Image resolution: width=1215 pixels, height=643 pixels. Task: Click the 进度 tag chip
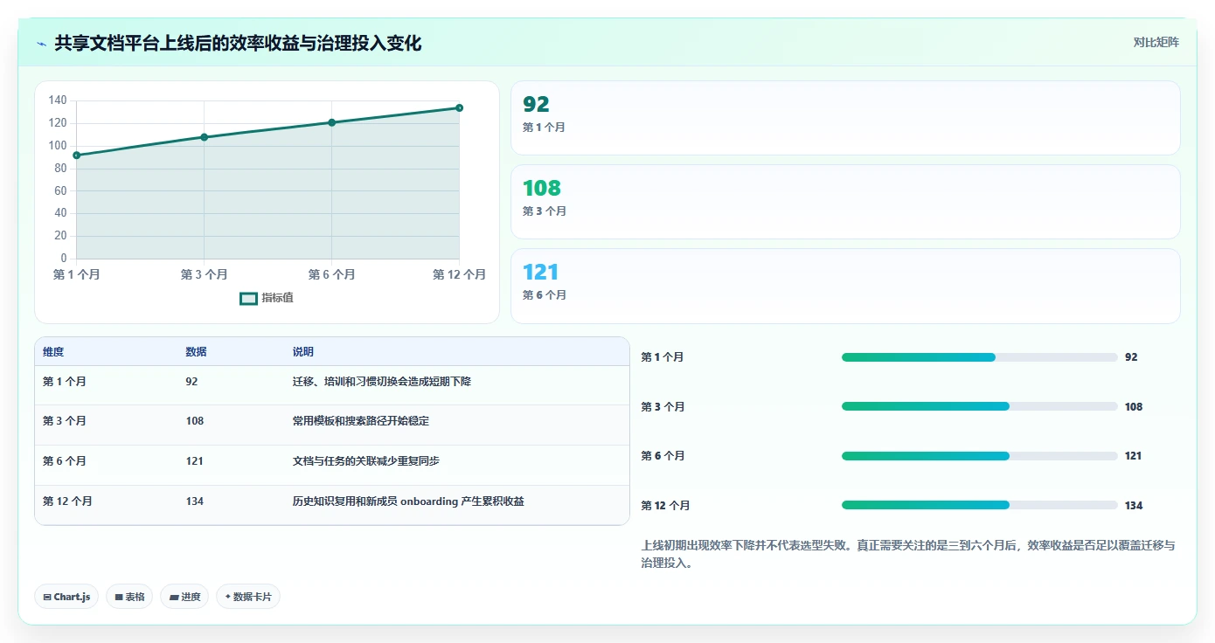pyautogui.click(x=184, y=597)
